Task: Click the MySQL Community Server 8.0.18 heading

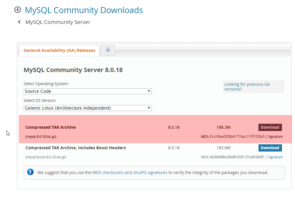Action: (73, 70)
